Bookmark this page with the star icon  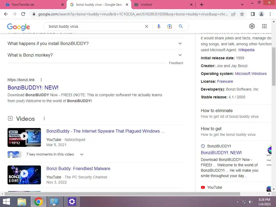tap(242, 14)
